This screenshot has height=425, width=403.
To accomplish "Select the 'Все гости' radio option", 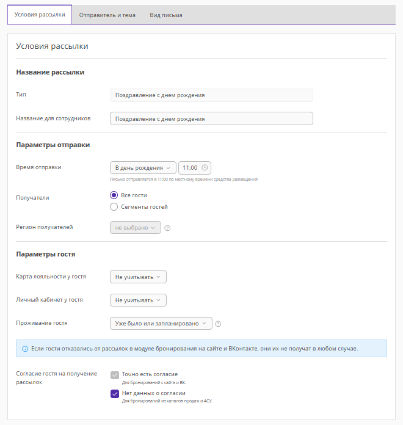I will coord(114,195).
